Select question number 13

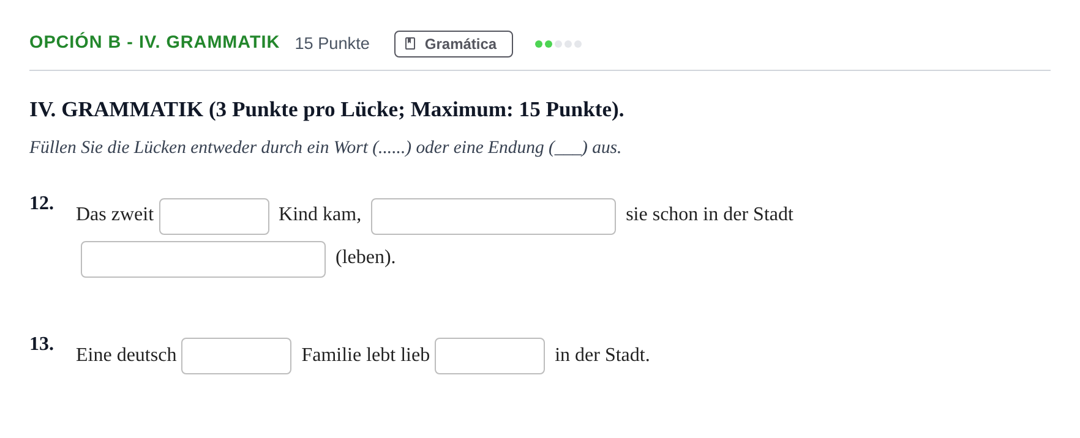42,344
